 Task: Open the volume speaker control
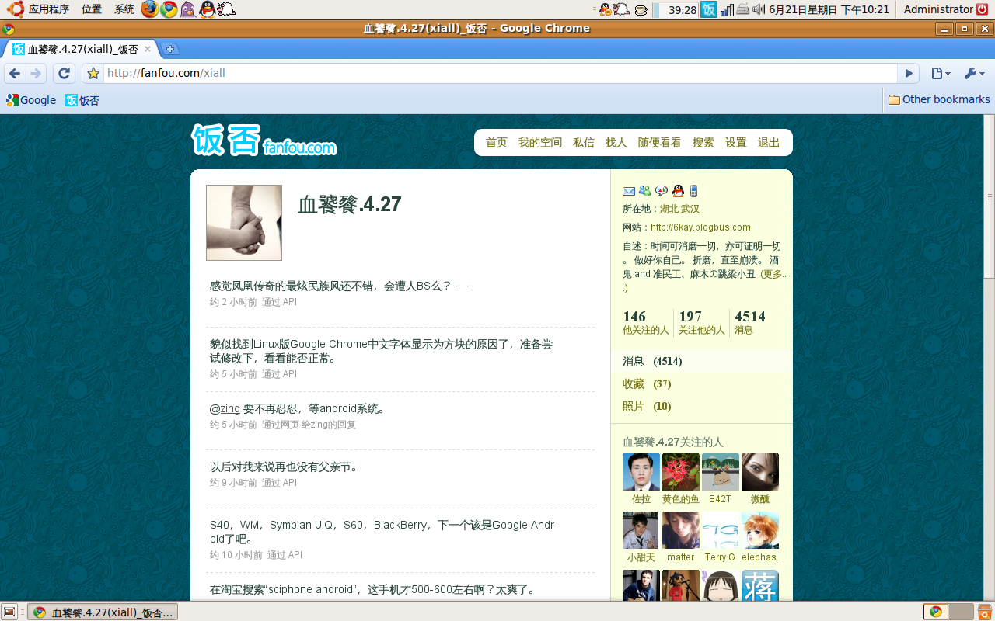tap(759, 9)
